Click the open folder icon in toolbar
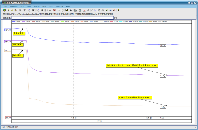The width and height of the screenshot is (198, 130). coord(12,10)
